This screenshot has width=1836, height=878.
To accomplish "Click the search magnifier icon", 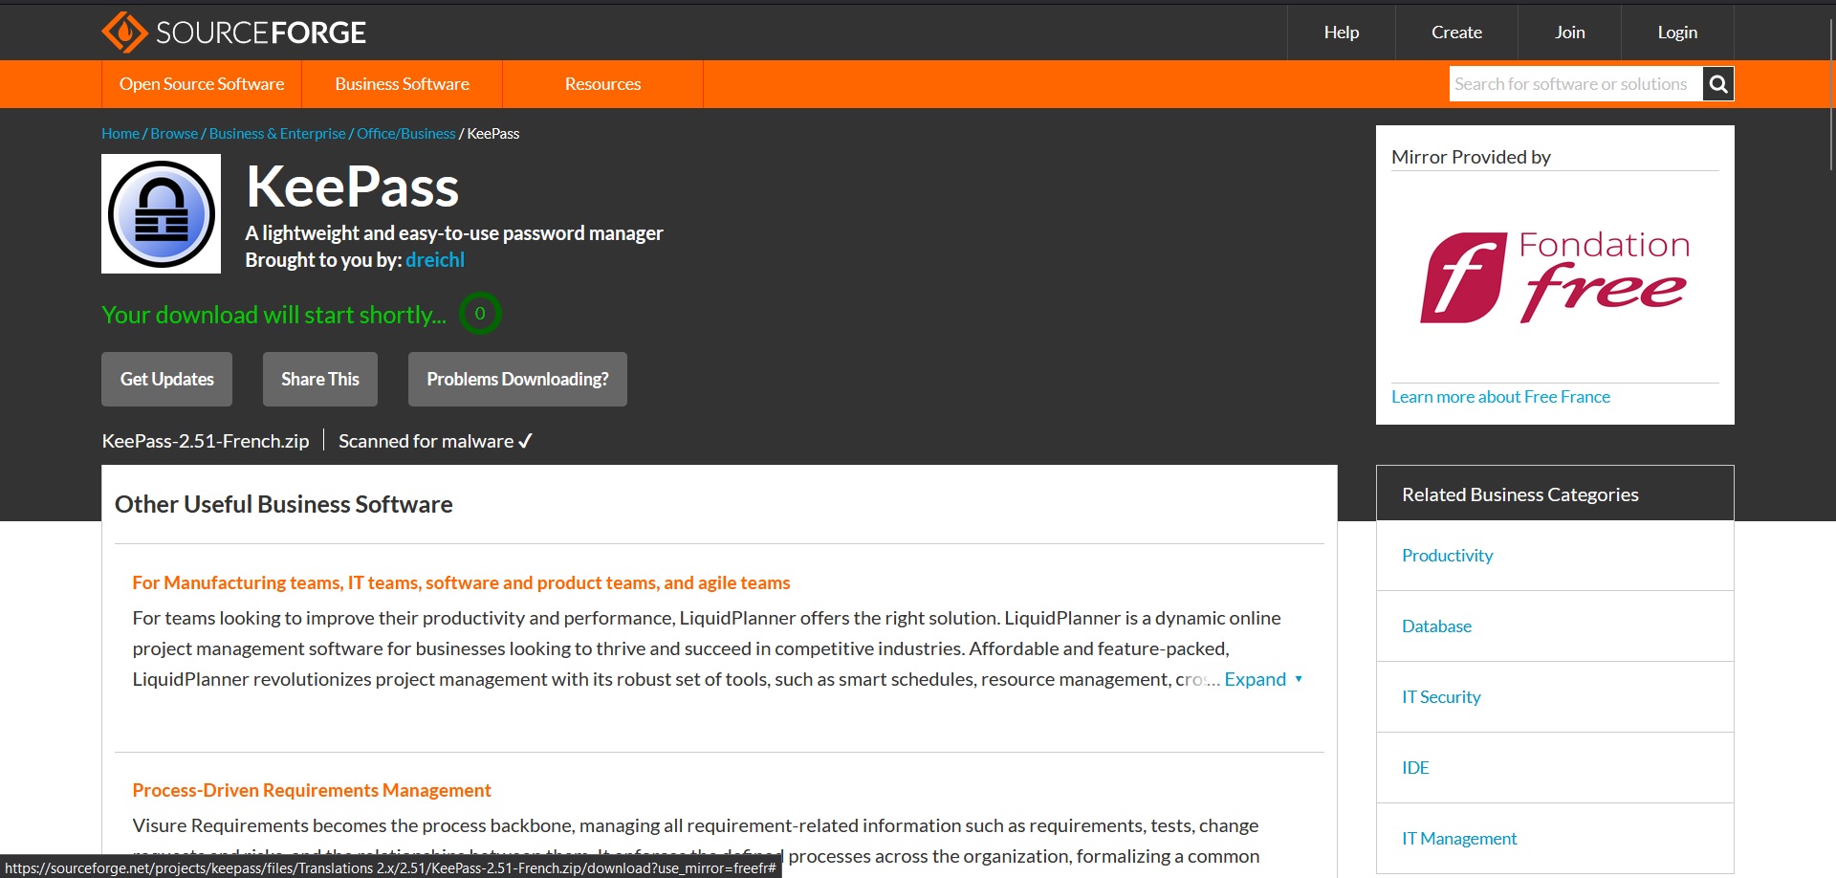I will (1717, 84).
